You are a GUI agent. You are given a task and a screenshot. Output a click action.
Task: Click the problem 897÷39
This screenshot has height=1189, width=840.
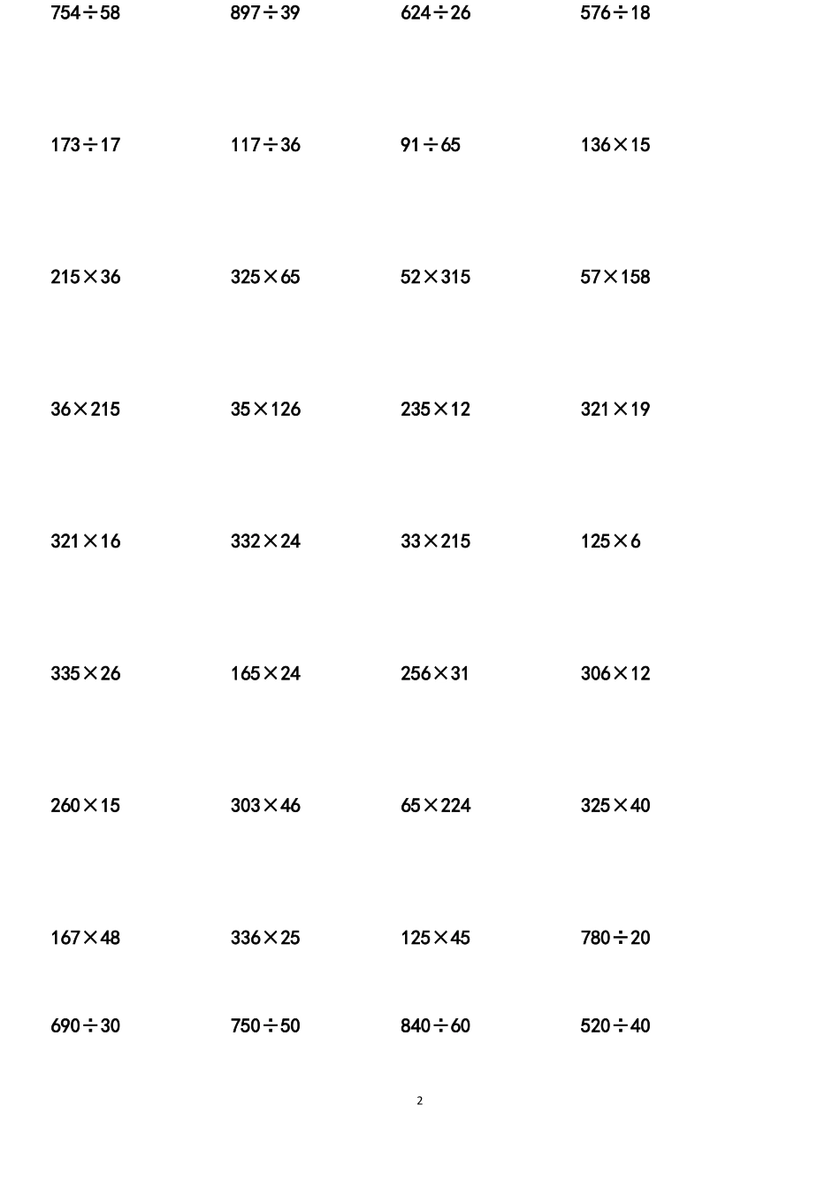click(265, 13)
